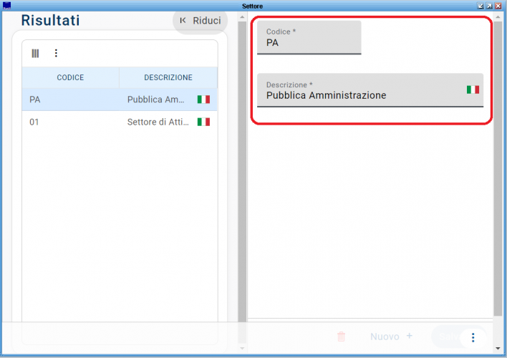This screenshot has height=358, width=507.
Task: Select the 'Pubblica Am...' description cell
Action: pyautogui.click(x=156, y=100)
